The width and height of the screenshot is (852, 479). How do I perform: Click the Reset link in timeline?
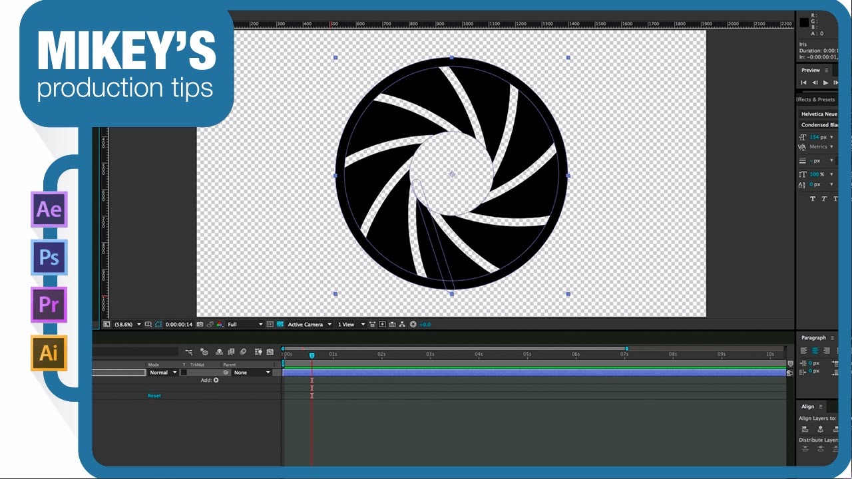(x=154, y=396)
